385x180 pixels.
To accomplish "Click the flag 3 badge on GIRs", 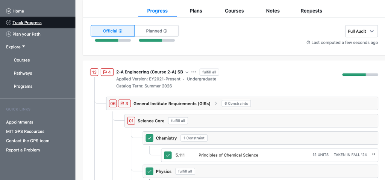I will pos(124,103).
